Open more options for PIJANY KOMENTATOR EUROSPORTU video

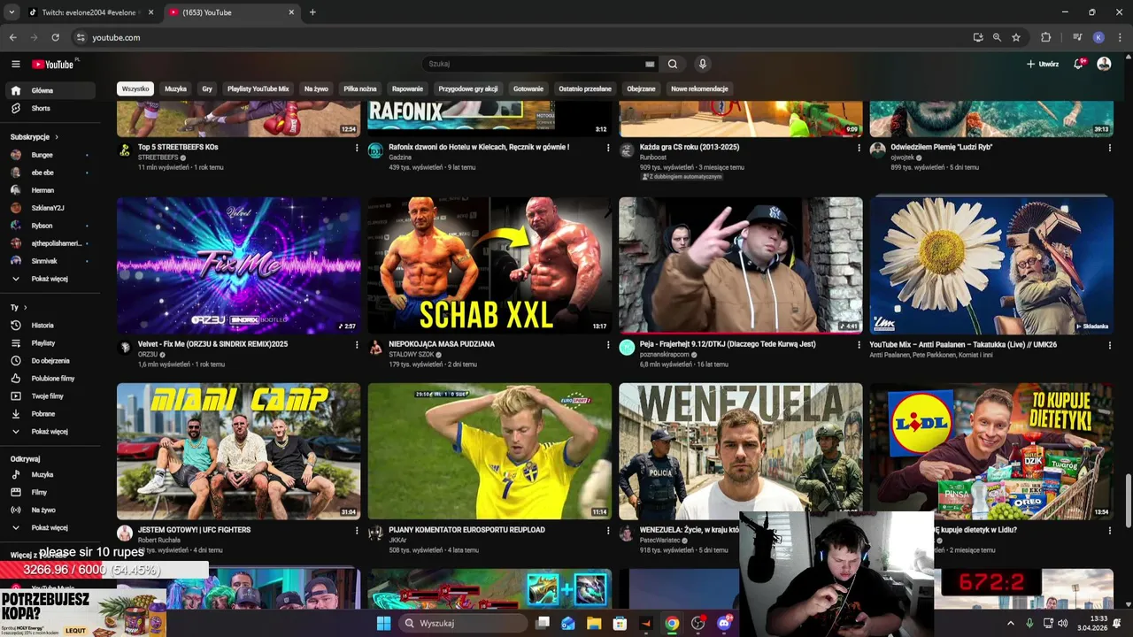[608, 531]
